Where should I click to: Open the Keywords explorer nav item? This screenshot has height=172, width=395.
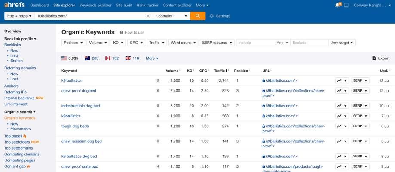pos(95,5)
